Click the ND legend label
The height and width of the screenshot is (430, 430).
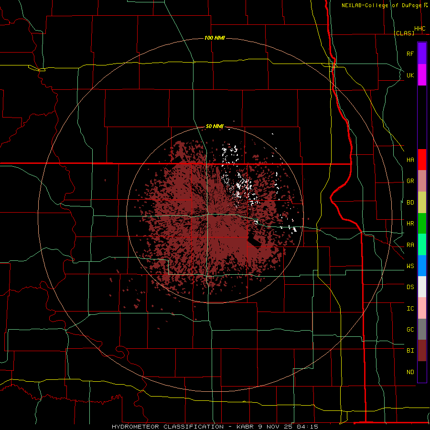[x=410, y=372]
